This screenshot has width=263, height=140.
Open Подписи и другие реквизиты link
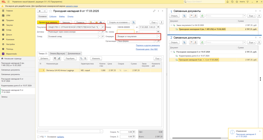coord(148,46)
